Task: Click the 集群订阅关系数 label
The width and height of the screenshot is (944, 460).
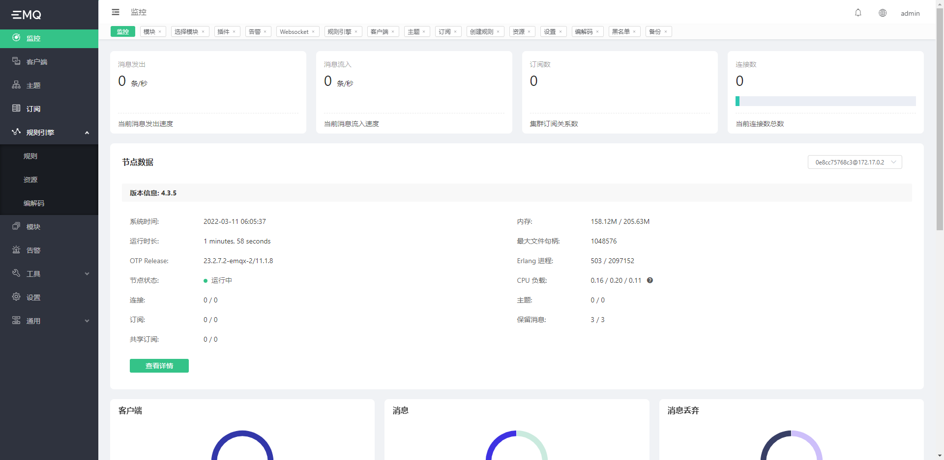Action: pos(554,124)
